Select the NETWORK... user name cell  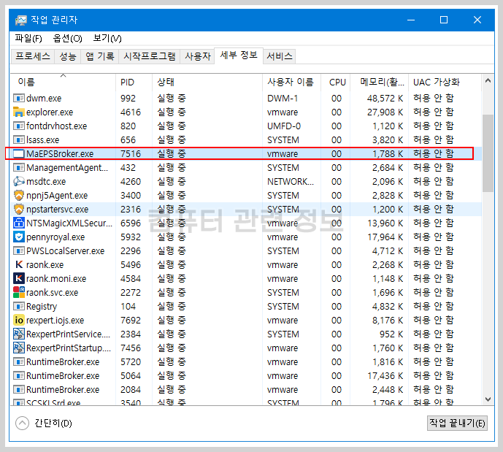(x=291, y=181)
